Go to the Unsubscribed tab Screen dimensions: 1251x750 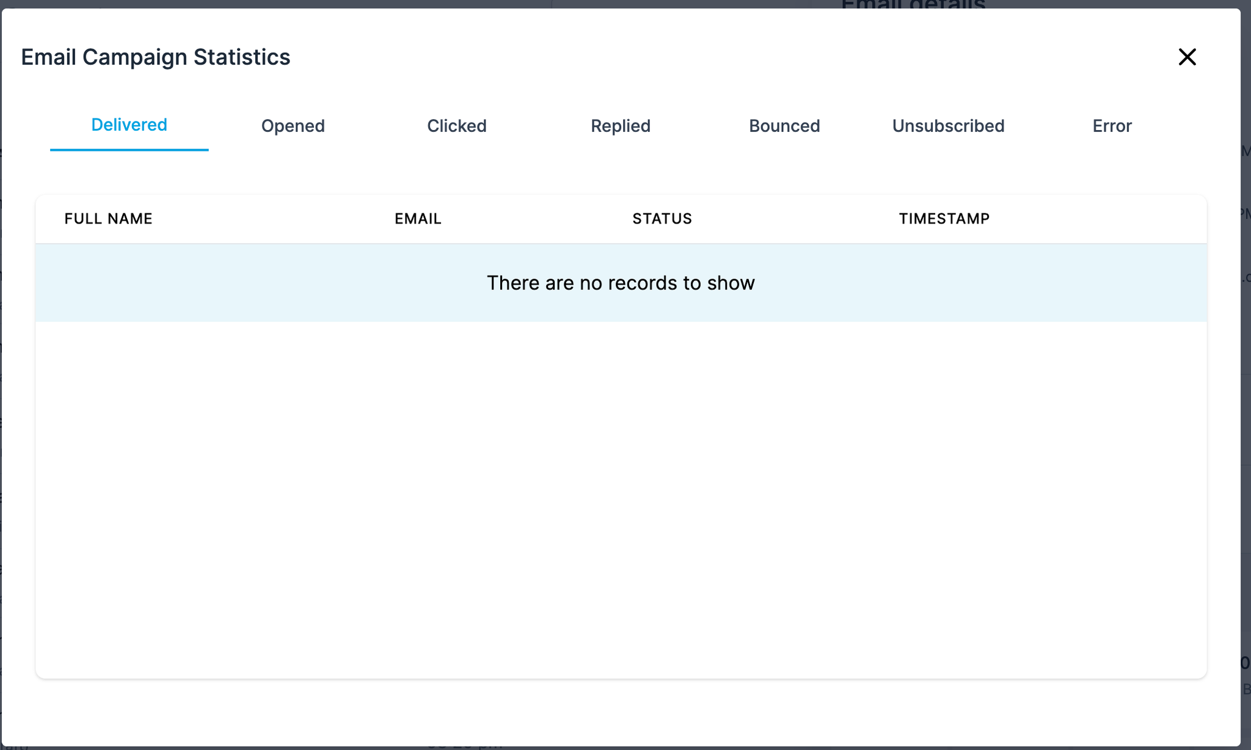[x=948, y=126]
